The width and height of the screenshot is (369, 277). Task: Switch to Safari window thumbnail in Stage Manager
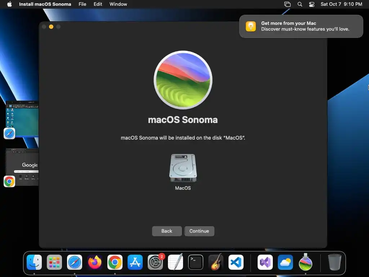coord(22,118)
